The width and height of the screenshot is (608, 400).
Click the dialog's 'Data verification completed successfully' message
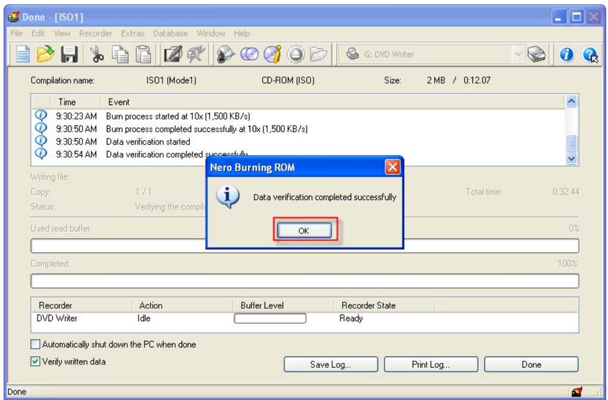point(324,197)
